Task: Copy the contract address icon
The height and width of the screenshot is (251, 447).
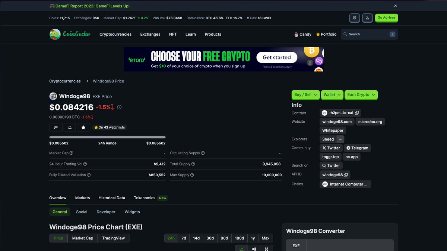Action: point(357,113)
